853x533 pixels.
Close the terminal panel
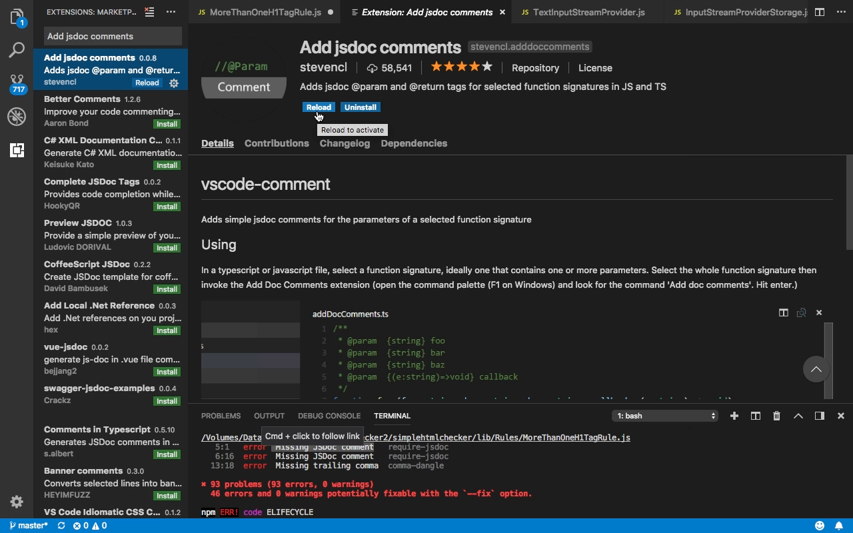tap(840, 416)
